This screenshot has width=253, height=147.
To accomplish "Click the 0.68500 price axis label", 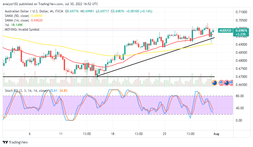I will 241,53.
